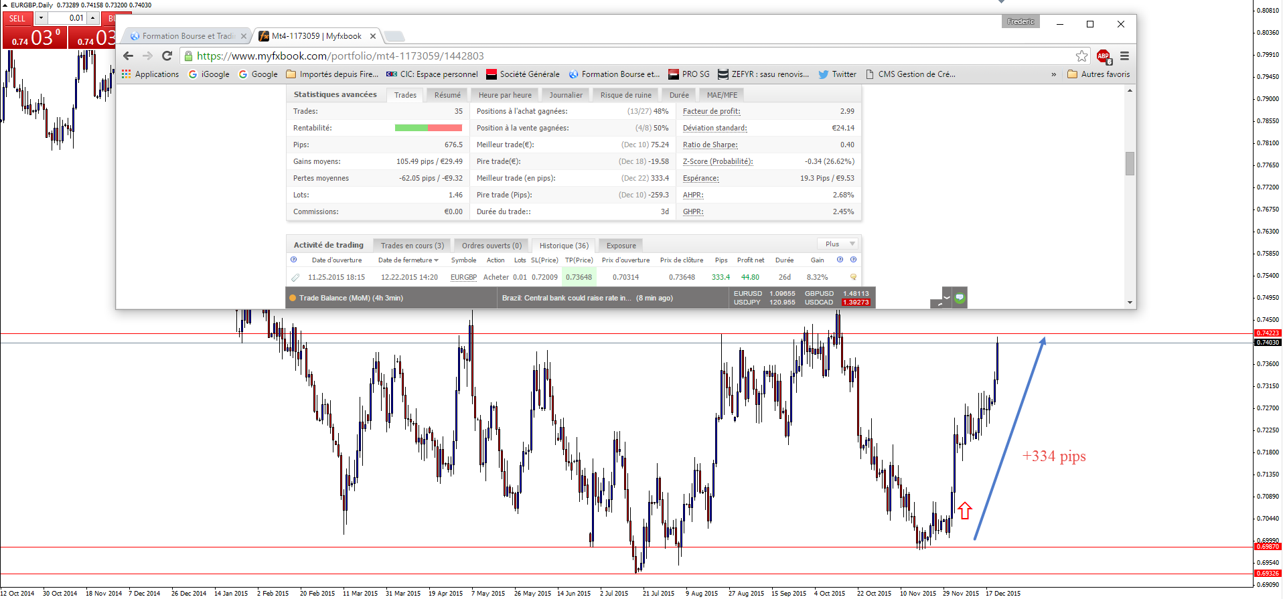Bookmark this page with the star icon
1283x599 pixels.
[1081, 56]
